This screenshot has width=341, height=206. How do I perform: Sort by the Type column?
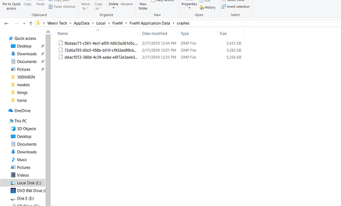click(x=185, y=34)
